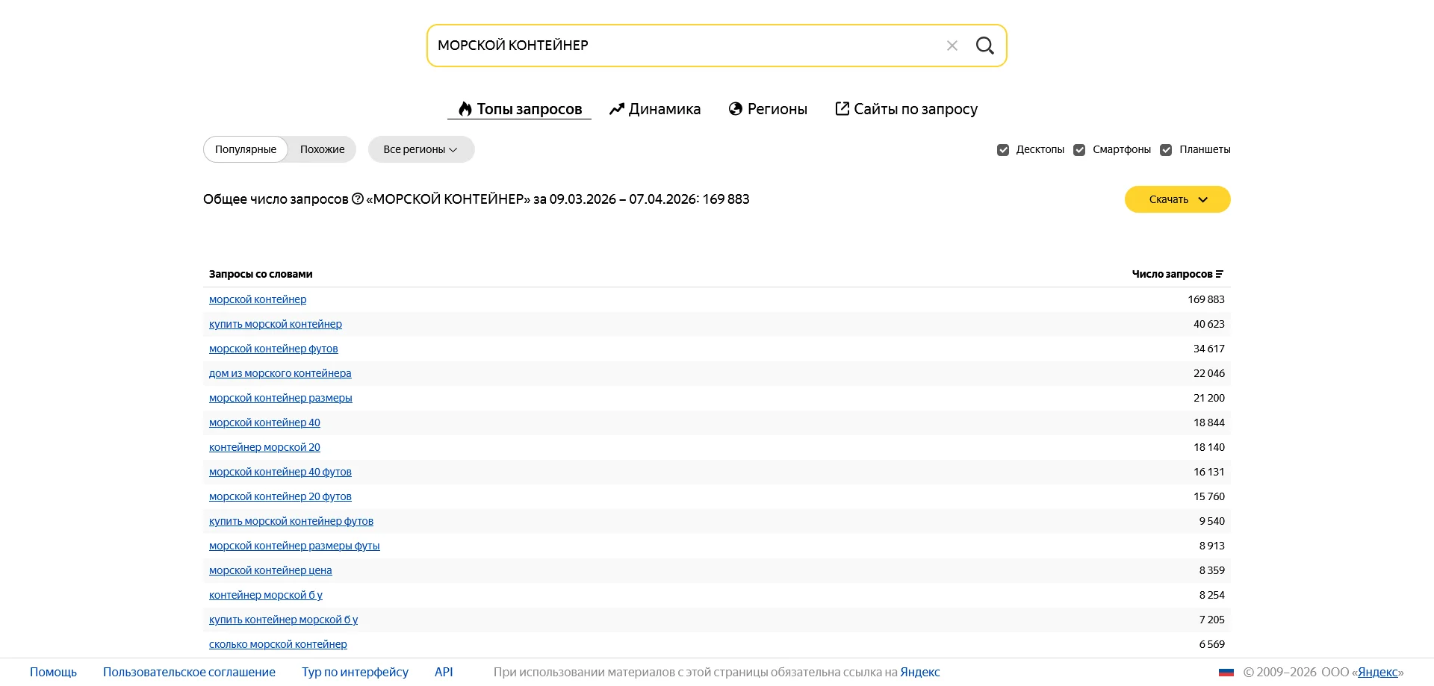Open the Все регионы dropdown

click(x=421, y=149)
